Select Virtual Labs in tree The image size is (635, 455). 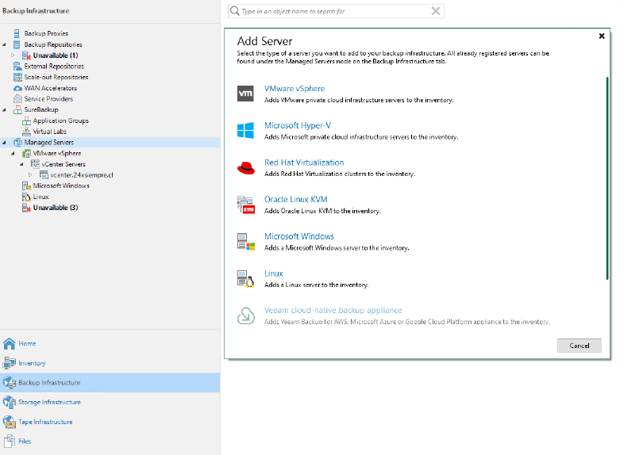coord(50,132)
